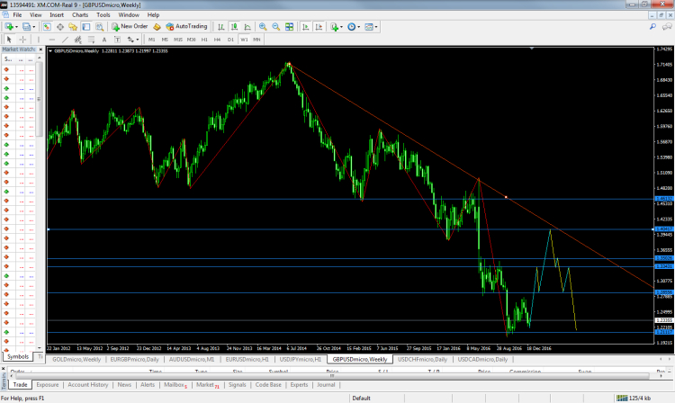Screen dimensions: 675x403
Task: Click the Templates icon
Action: click(x=369, y=27)
